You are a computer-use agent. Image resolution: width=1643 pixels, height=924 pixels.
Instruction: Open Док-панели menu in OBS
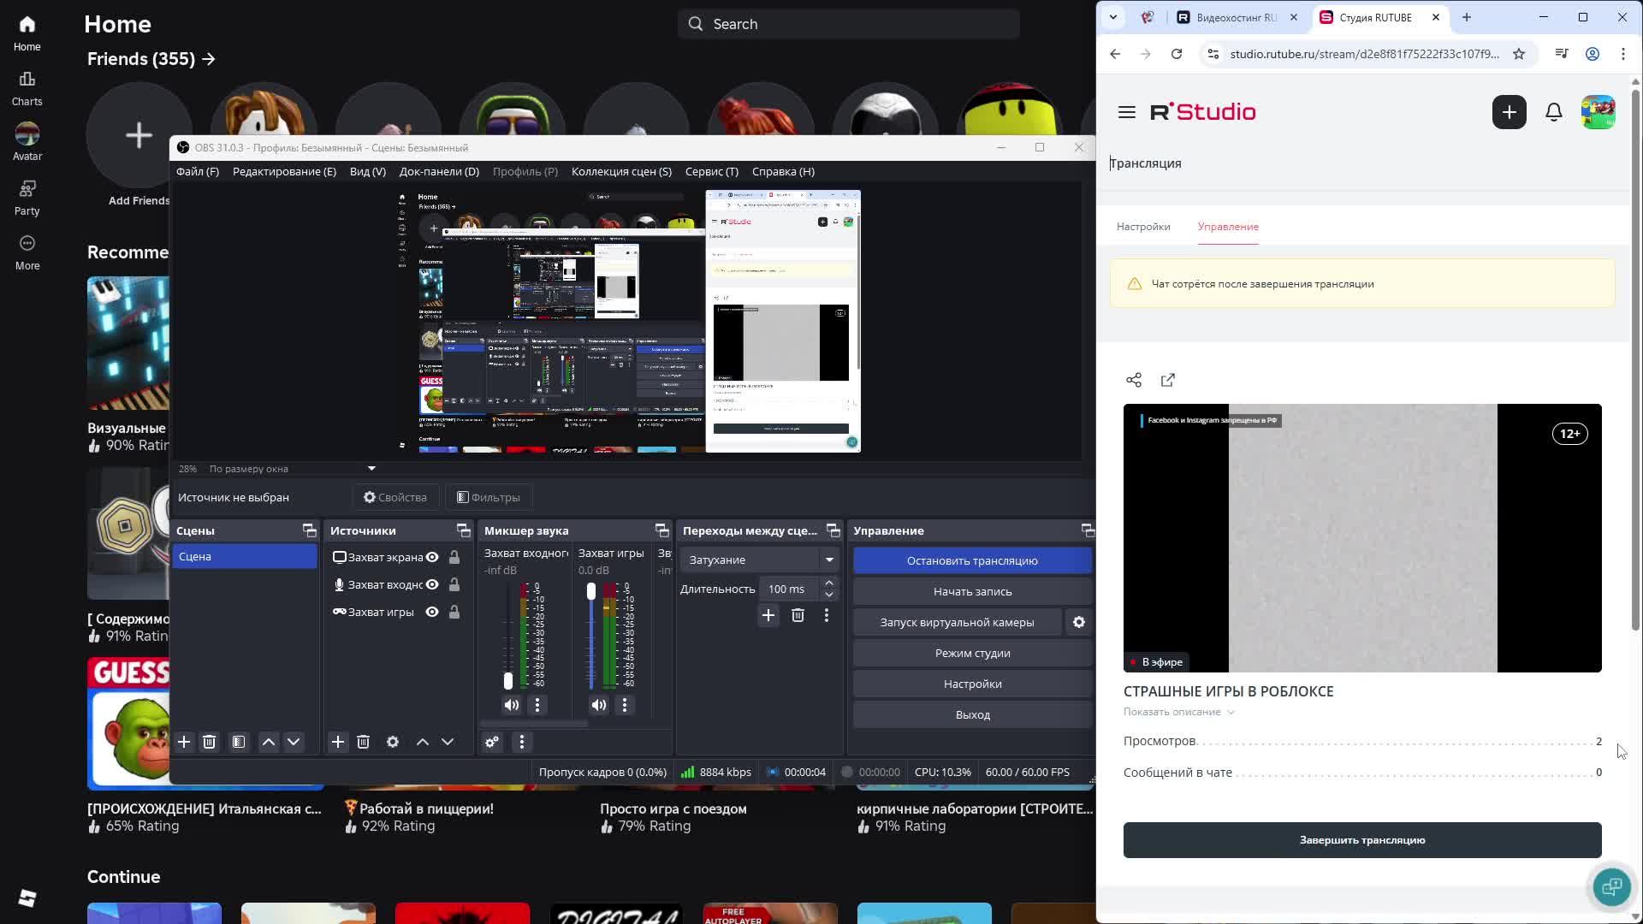pos(439,171)
